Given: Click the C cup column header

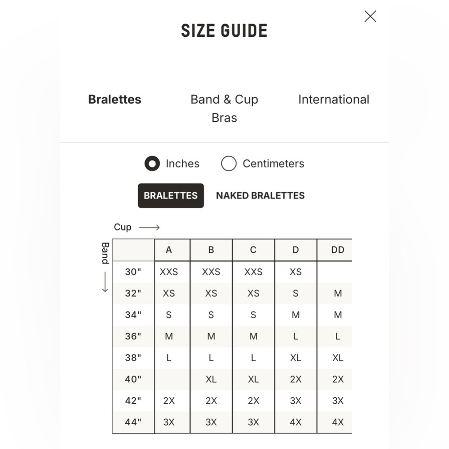Looking at the screenshot, I should 253,250.
